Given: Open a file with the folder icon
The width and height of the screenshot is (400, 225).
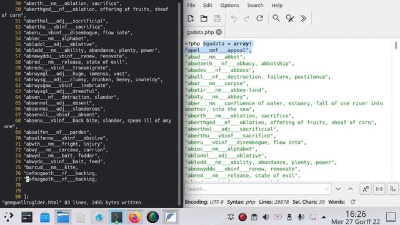Looking at the screenshot, I should click(204, 18).
